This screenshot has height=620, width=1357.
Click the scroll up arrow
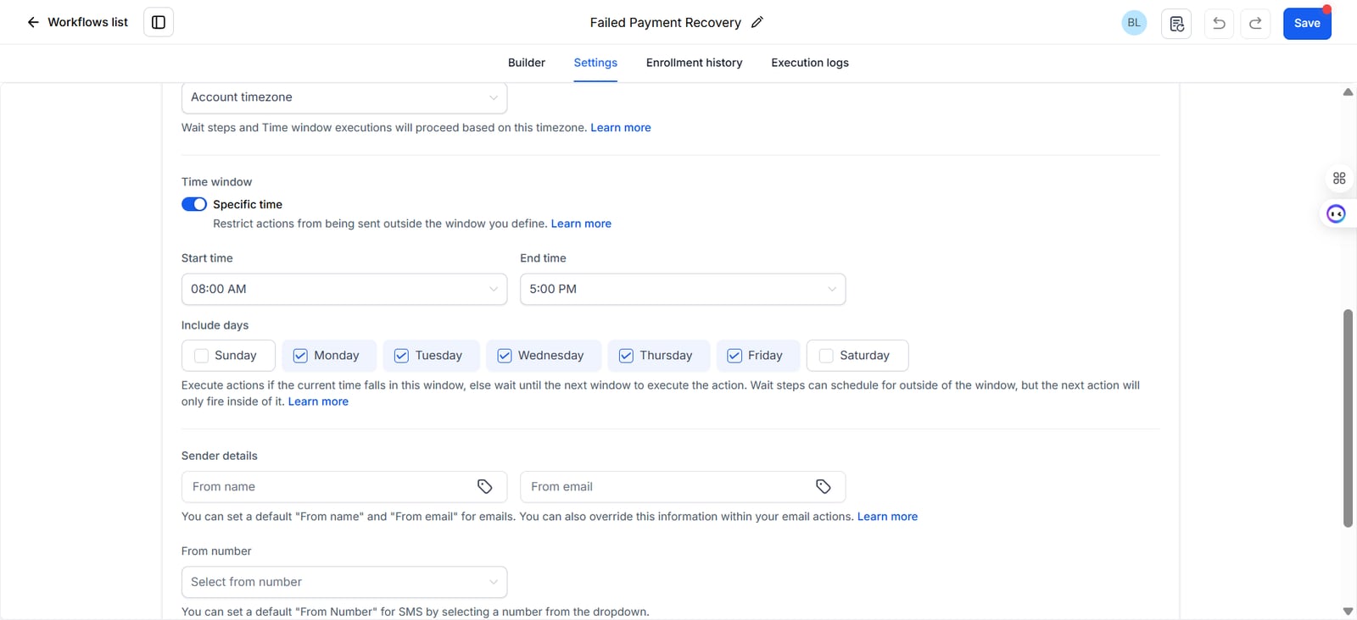[x=1348, y=92]
